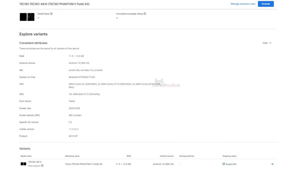Collapse Consistent attributes with Hide chevron

(267, 43)
